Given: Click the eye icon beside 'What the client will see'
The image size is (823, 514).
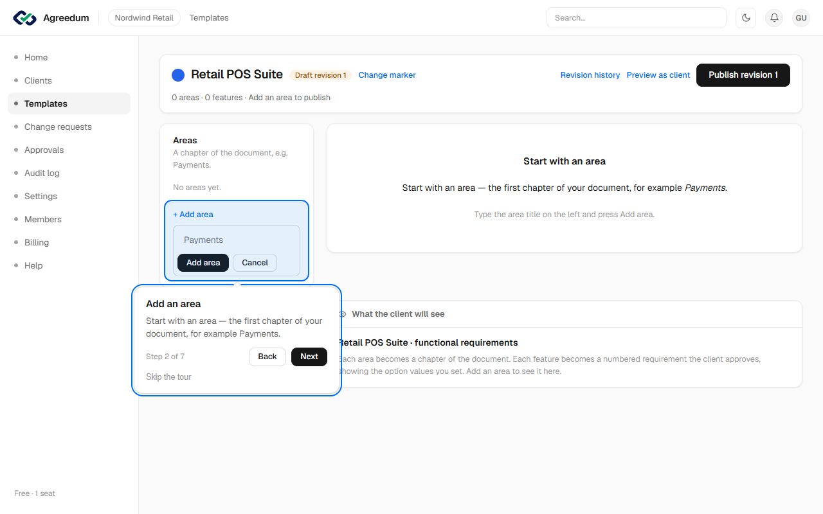Looking at the screenshot, I should [343, 314].
